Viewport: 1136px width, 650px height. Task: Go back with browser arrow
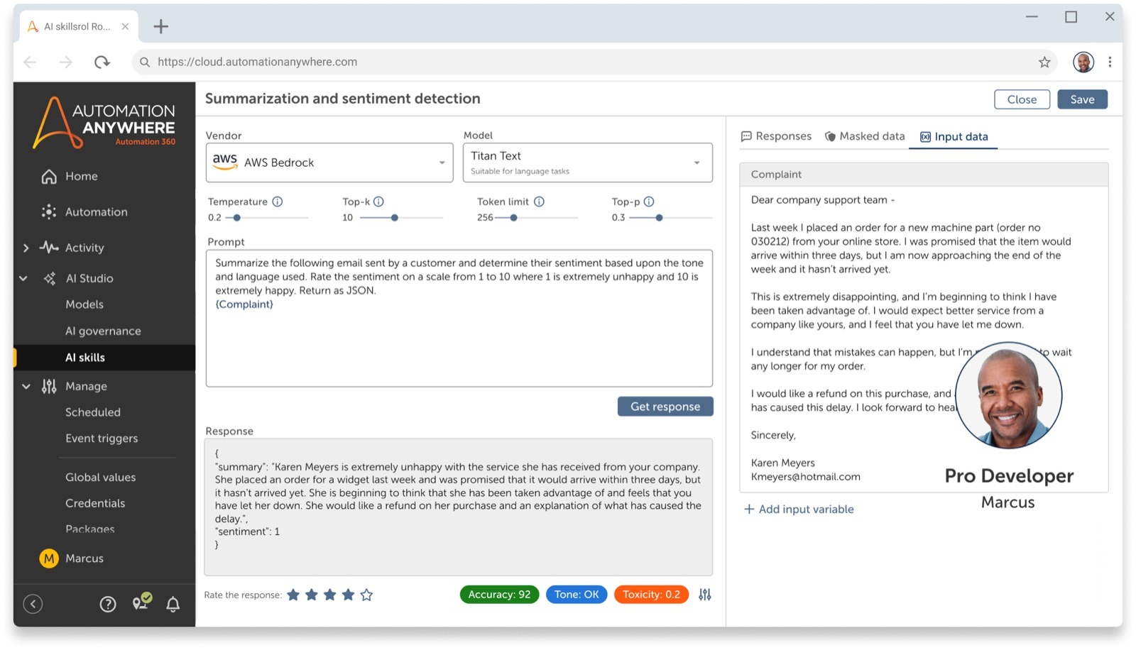30,62
